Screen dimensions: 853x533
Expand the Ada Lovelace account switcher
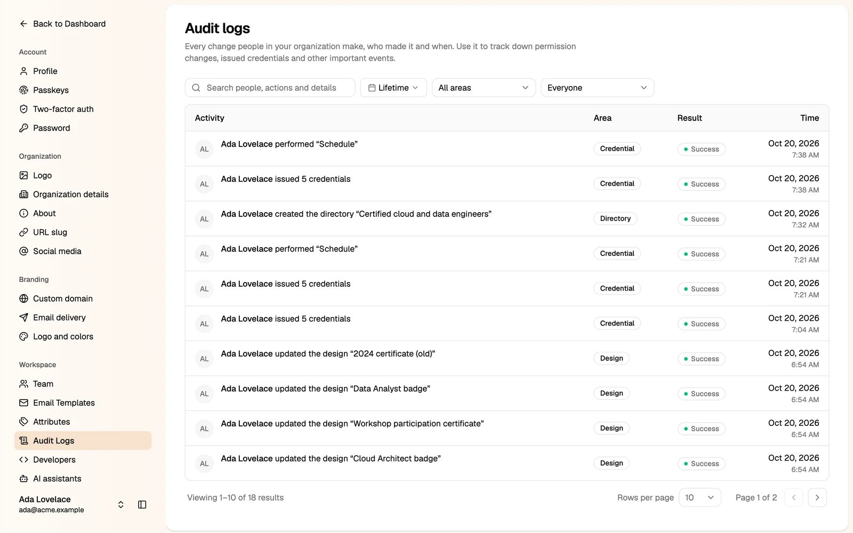tap(121, 504)
